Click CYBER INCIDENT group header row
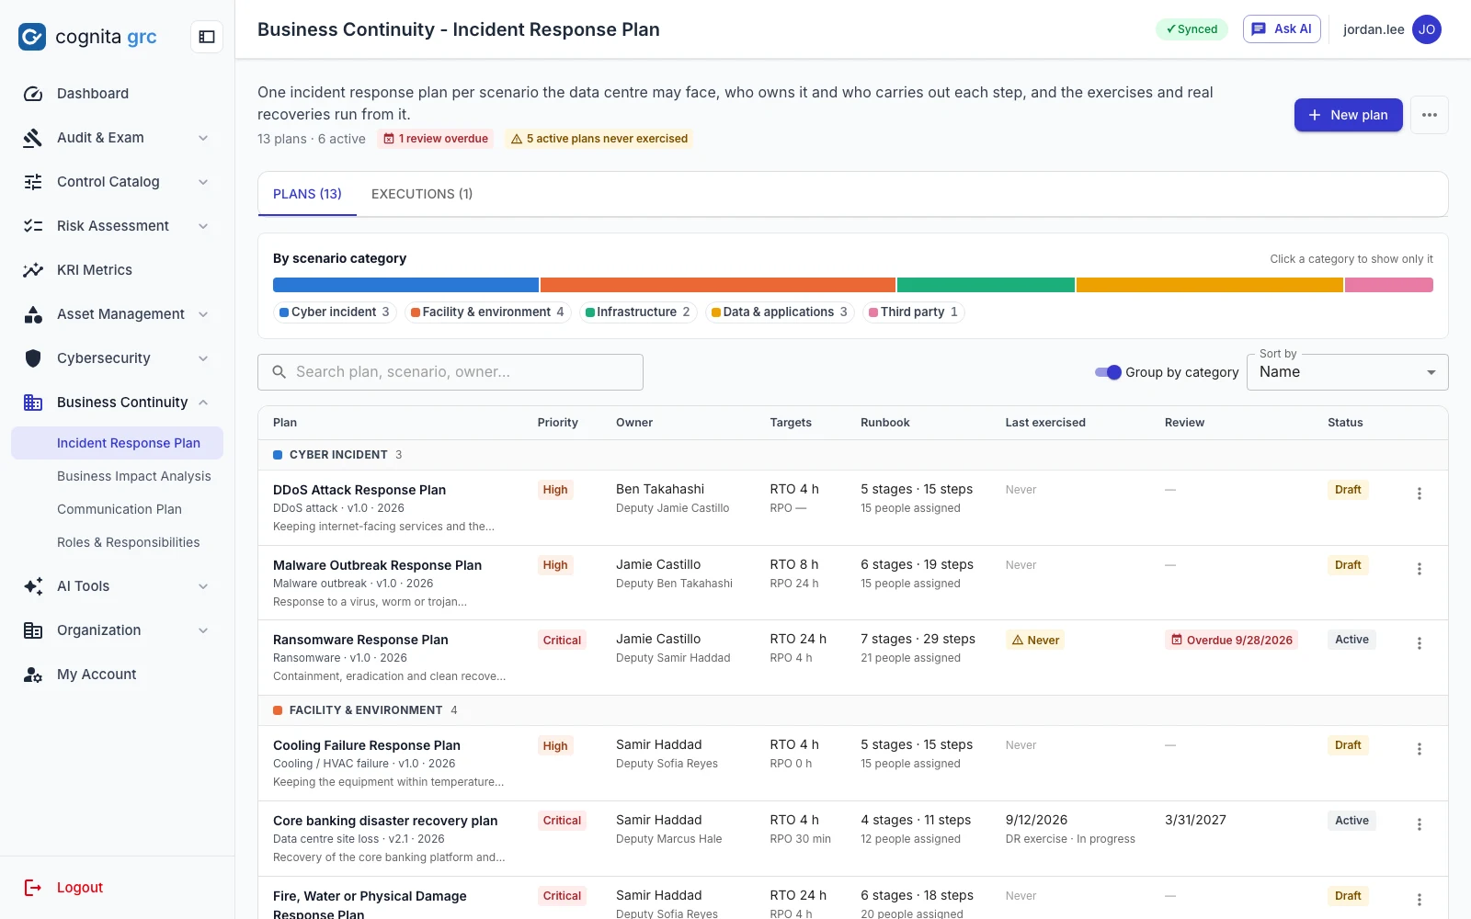Viewport: 1471px width, 919px height. (x=853, y=455)
